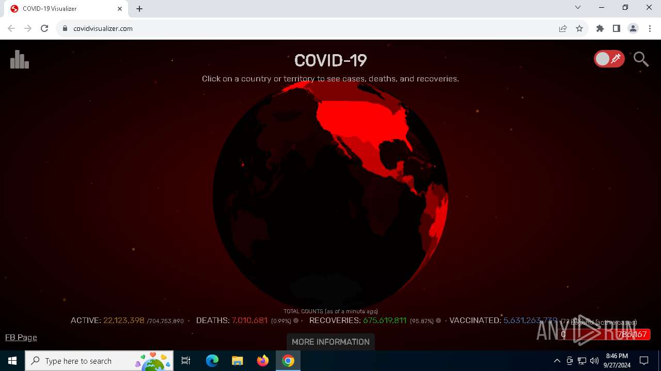
Task: Click the active count 22,123,398
Action: coord(124,321)
